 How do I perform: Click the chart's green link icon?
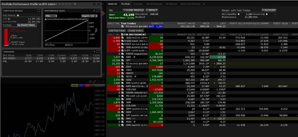94,82
